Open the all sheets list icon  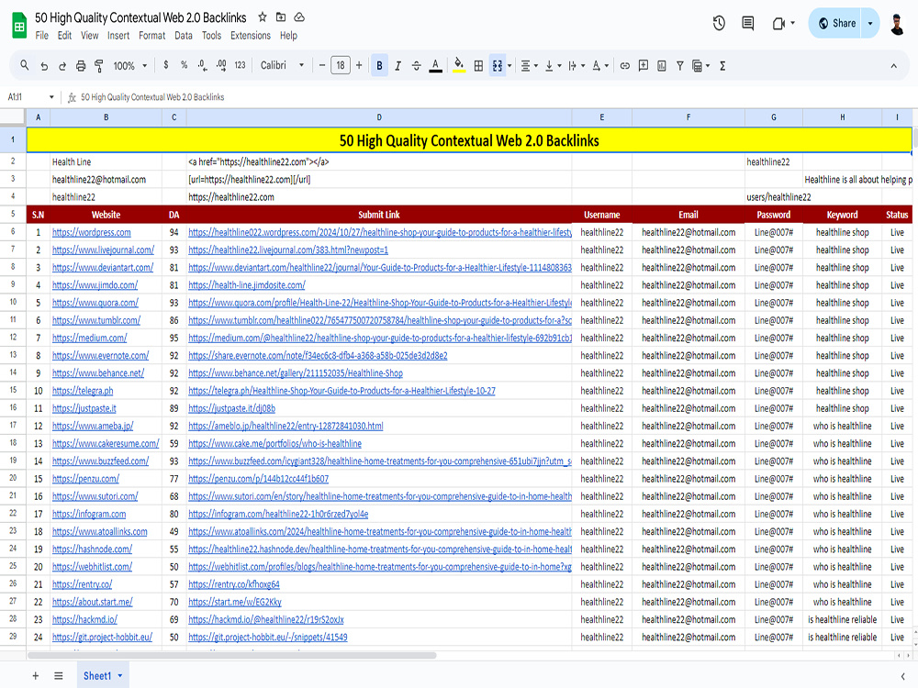[x=59, y=676]
